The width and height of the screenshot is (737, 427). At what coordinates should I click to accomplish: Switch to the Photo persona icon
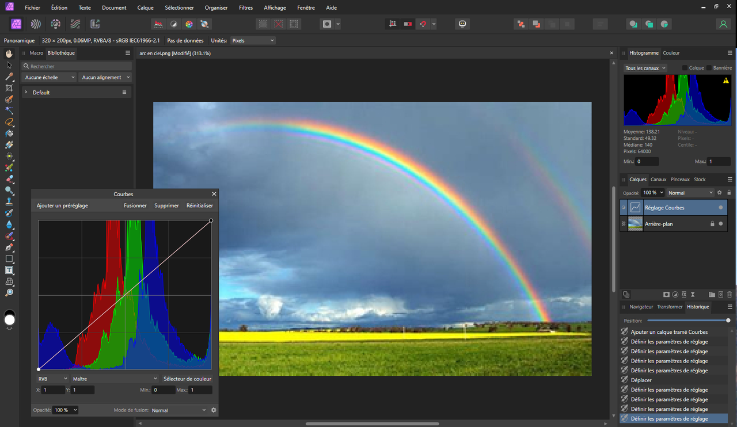coord(16,24)
